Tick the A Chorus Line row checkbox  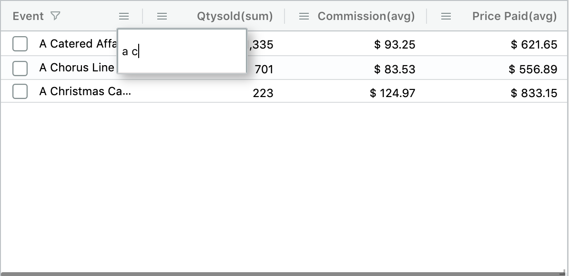coord(20,68)
